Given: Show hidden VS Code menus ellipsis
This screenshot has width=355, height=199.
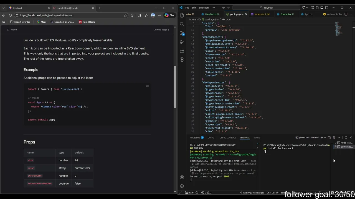Looking at the screenshot, I should click(214, 7).
